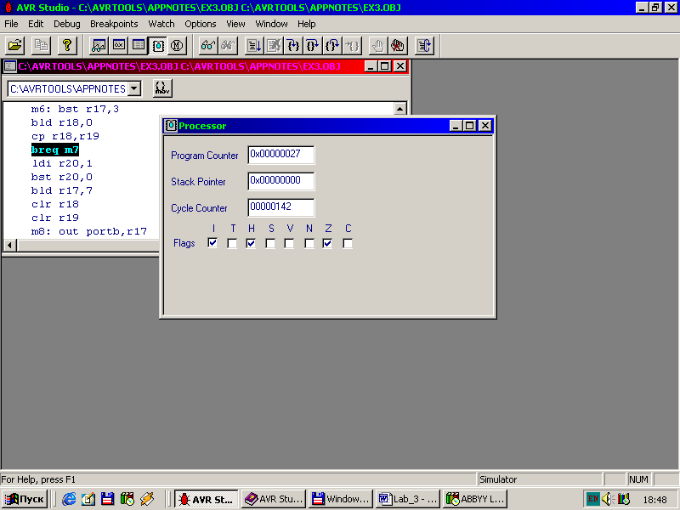Open the File menu
The image size is (680, 510).
coord(11,24)
